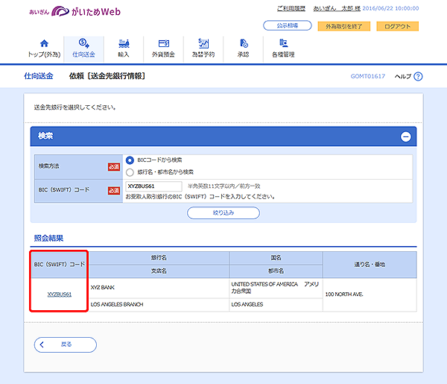Select the 銀行名・都市名から検索 radio button
The height and width of the screenshot is (384, 447).
(x=130, y=171)
